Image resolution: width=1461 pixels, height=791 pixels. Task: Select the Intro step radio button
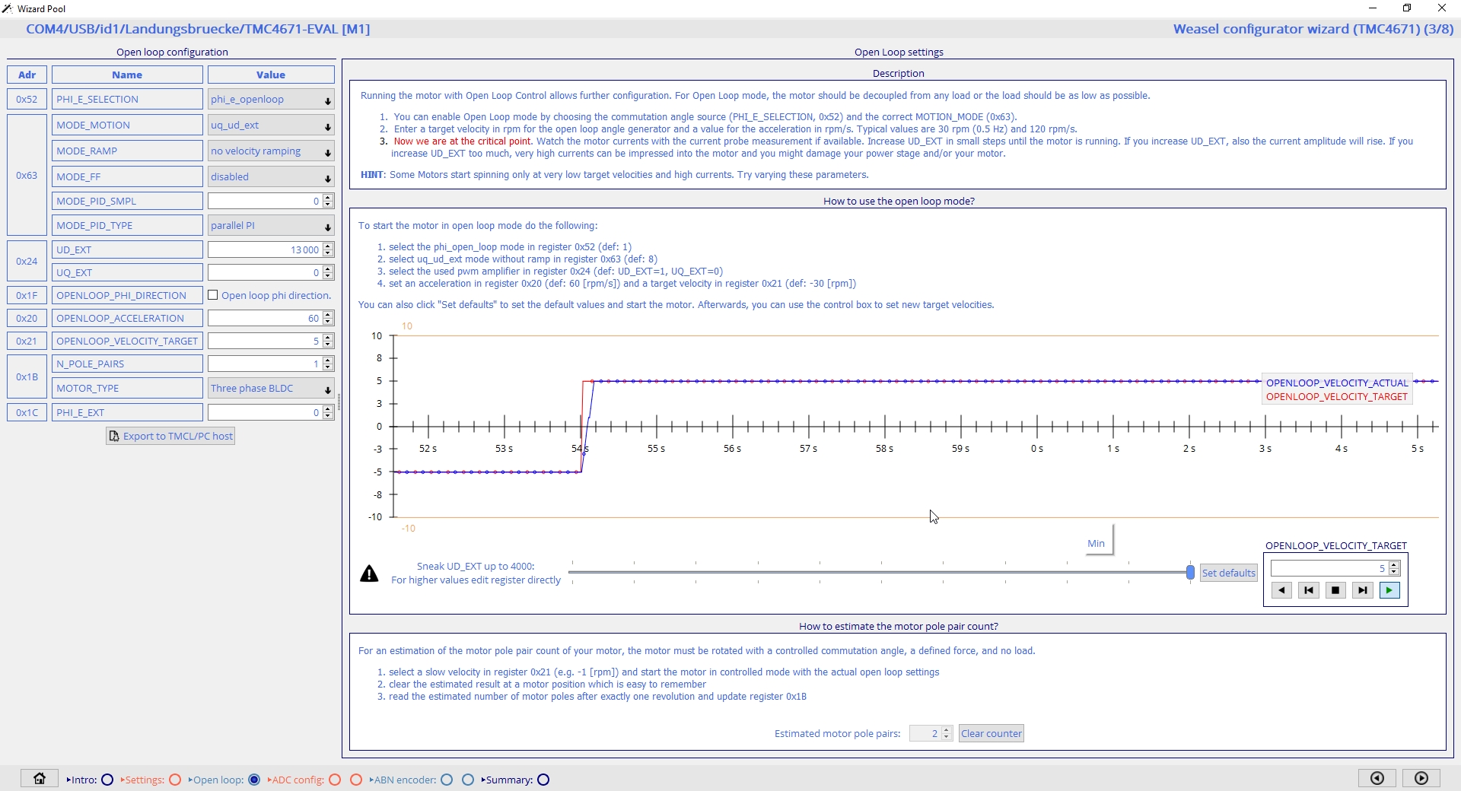[107, 780]
